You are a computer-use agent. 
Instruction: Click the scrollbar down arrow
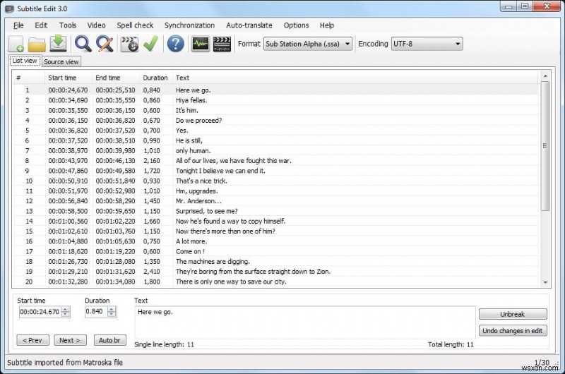(545, 282)
